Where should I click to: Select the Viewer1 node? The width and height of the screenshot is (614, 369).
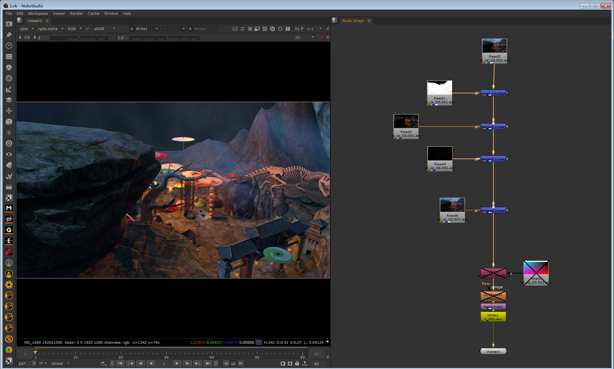(493, 351)
